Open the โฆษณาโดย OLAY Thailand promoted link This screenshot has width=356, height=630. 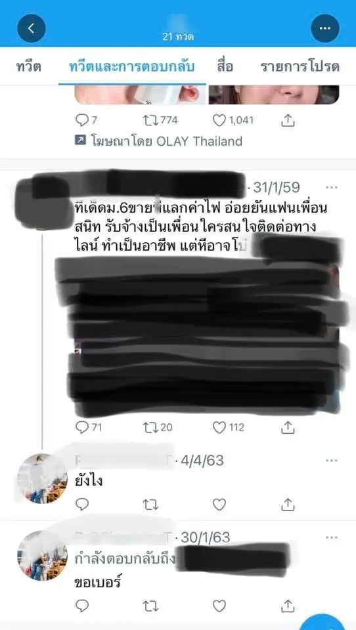pyautogui.click(x=159, y=142)
